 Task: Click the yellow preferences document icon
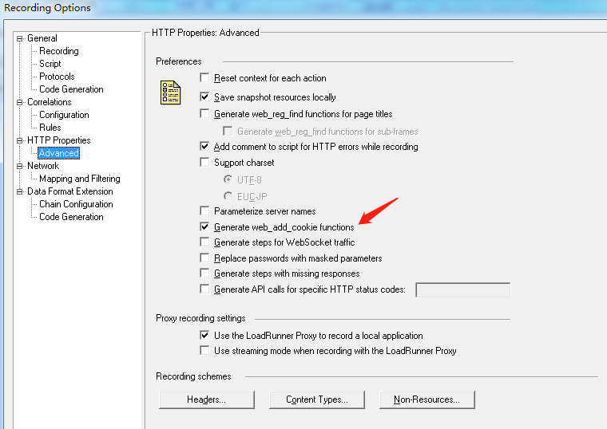(170, 92)
